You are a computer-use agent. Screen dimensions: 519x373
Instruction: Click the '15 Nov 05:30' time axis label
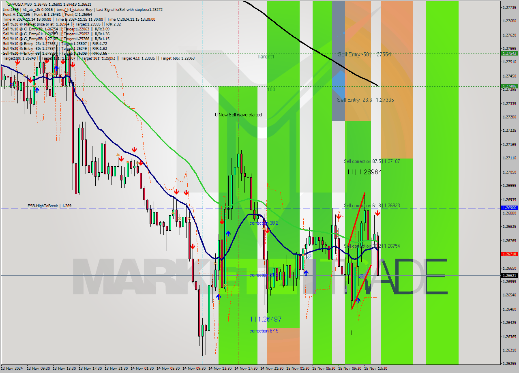click(324, 369)
